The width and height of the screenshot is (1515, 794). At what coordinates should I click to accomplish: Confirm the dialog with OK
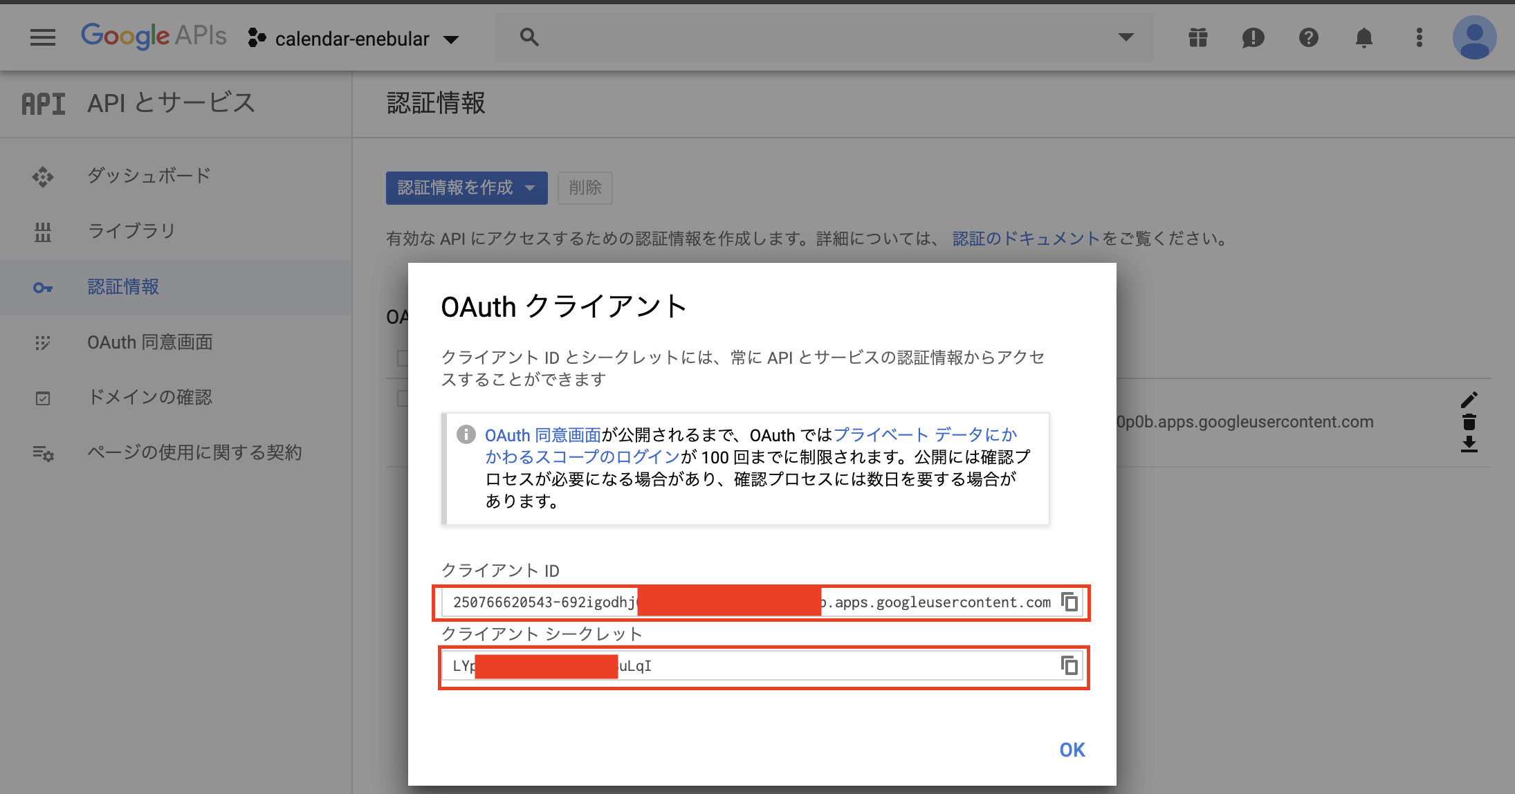[1072, 750]
